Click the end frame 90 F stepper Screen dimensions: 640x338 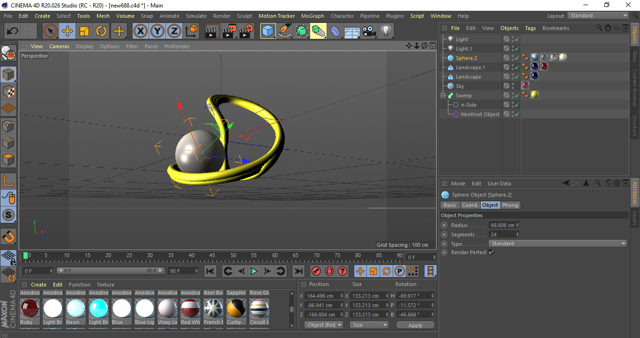pyautogui.click(x=196, y=271)
